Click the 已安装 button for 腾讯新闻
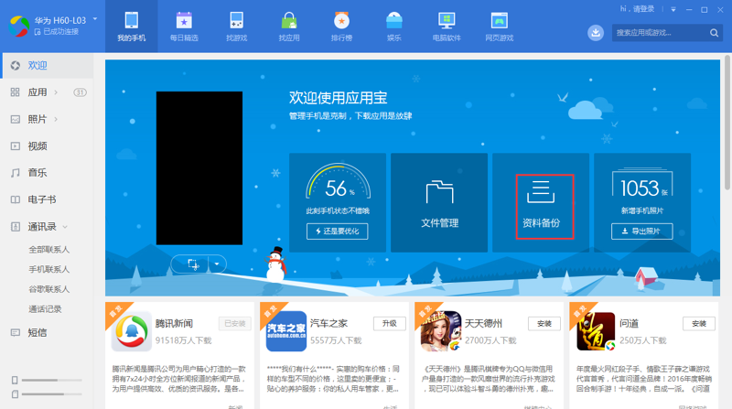 [235, 324]
